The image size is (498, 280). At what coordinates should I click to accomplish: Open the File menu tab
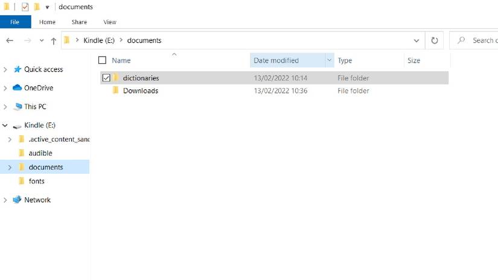[x=15, y=22]
